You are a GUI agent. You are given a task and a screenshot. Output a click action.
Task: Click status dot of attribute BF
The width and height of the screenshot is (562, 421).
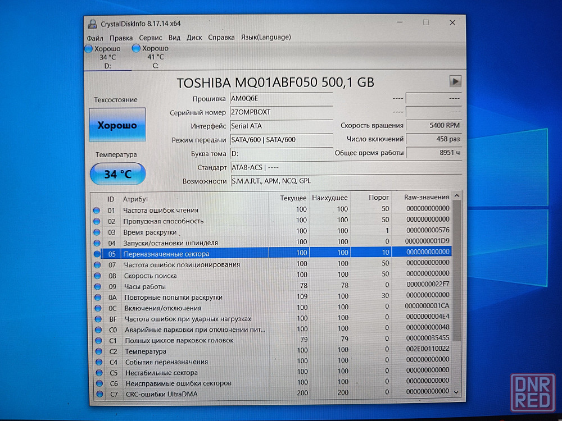click(98, 319)
